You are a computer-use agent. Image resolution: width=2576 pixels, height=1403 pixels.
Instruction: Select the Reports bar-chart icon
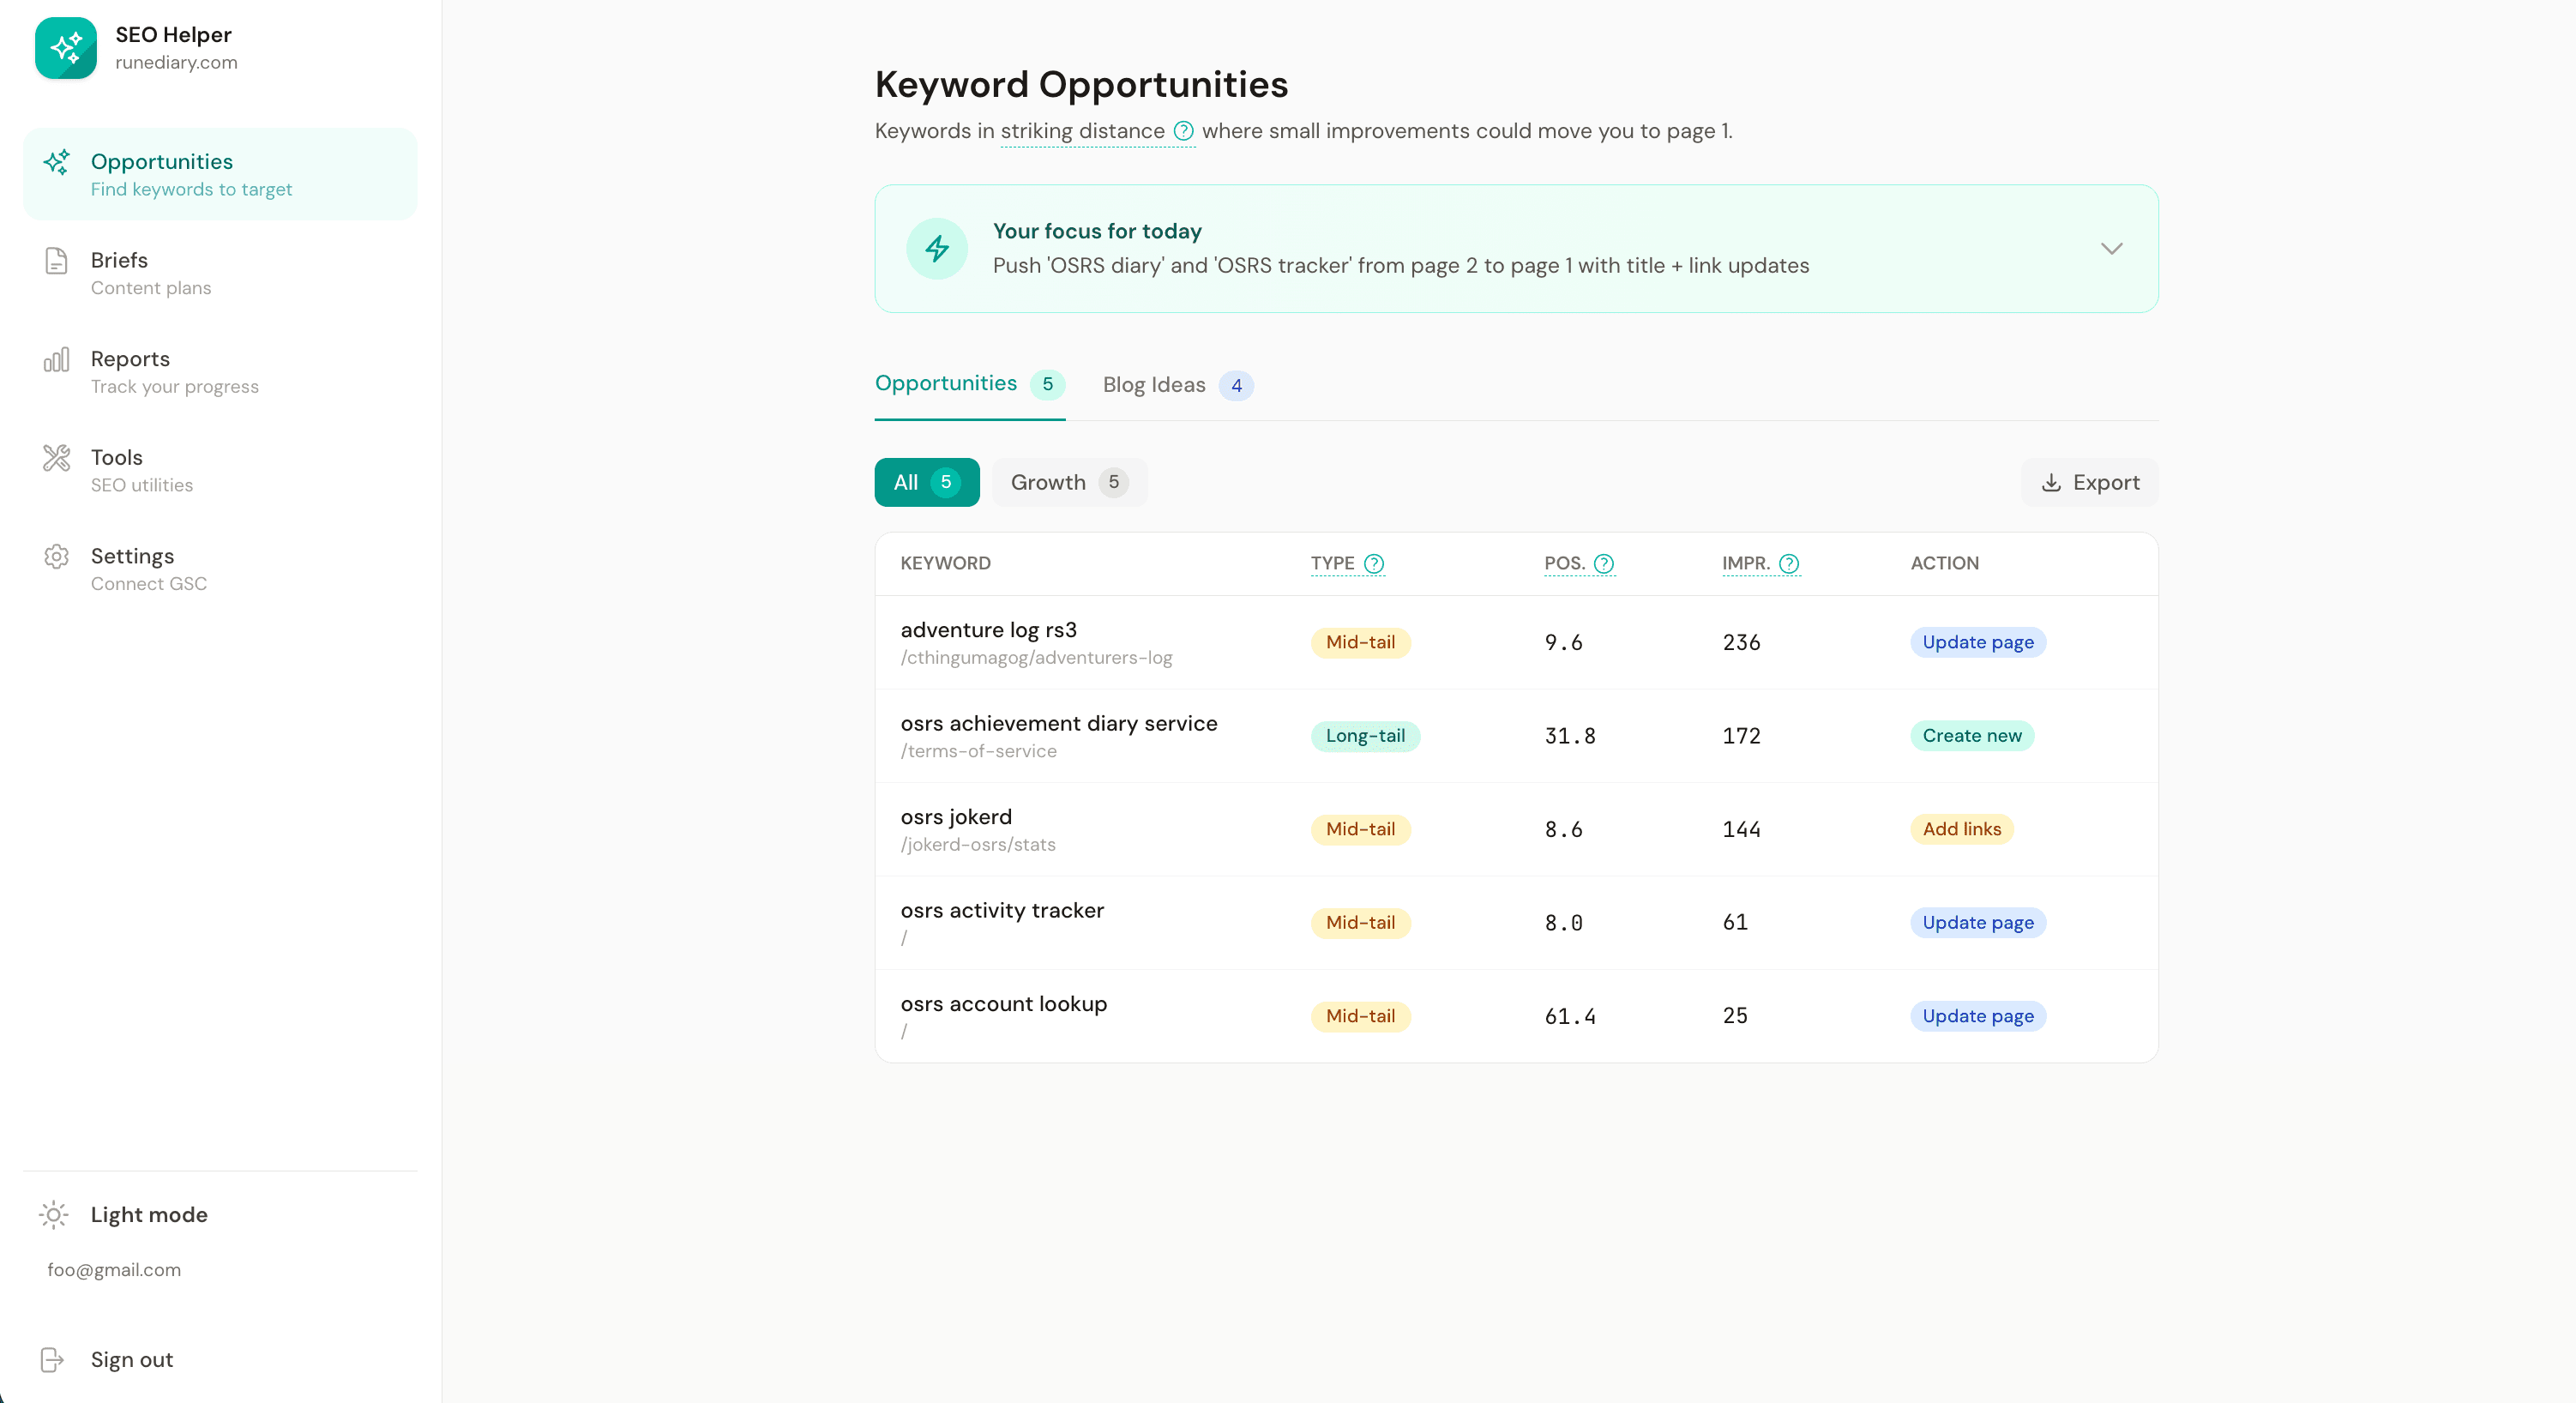57,360
